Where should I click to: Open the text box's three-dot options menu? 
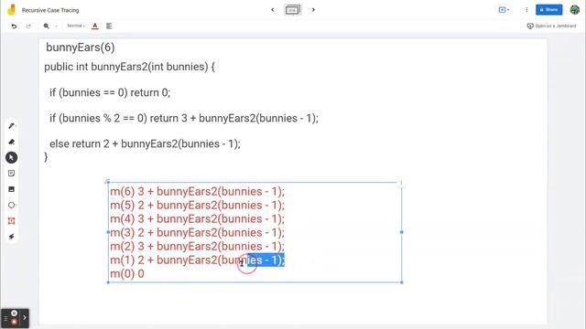click(401, 183)
